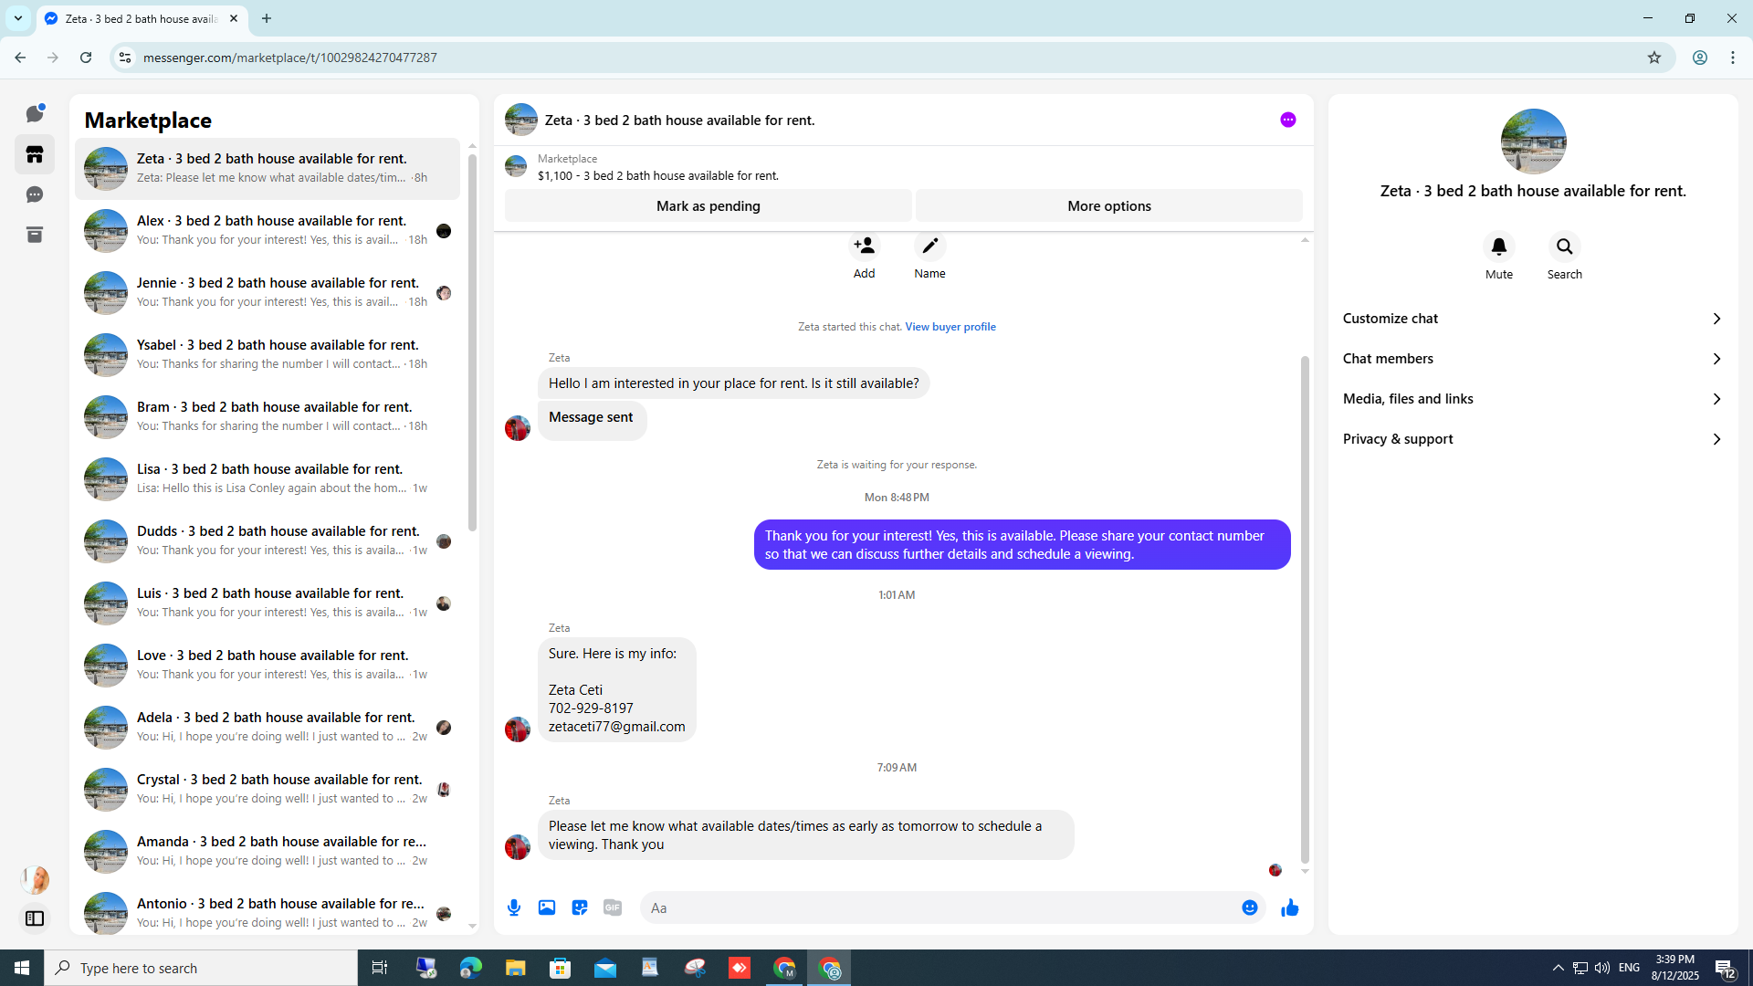Open the Marketplace tab in left rail
The width and height of the screenshot is (1753, 986).
[35, 154]
